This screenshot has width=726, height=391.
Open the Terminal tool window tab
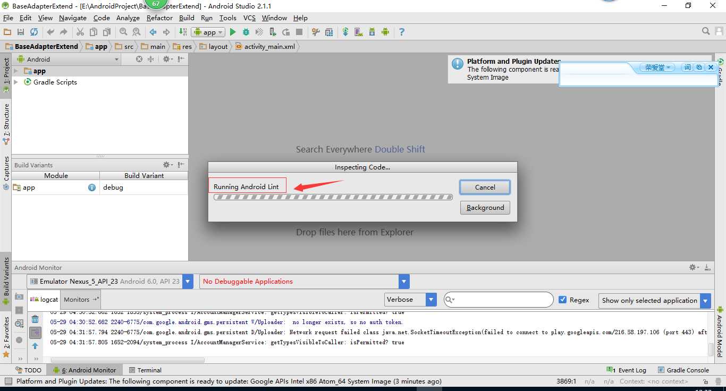[x=144, y=370]
